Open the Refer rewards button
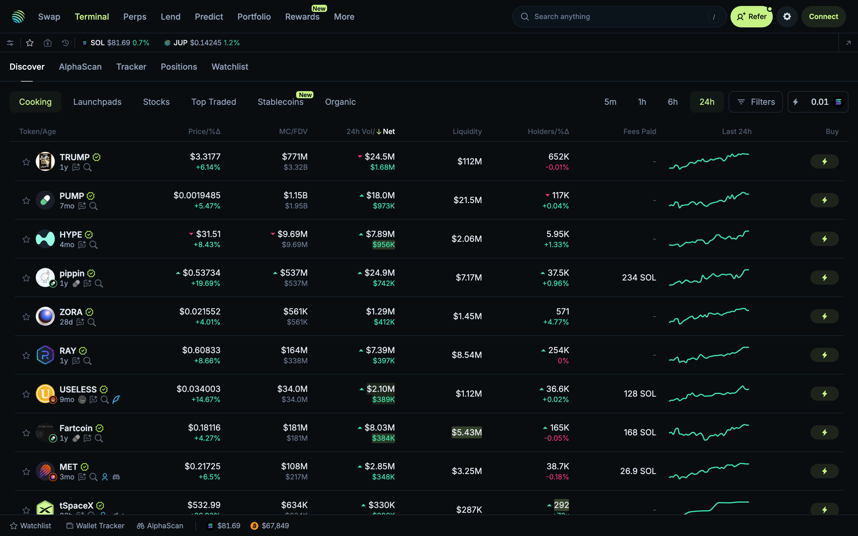Screen dimensions: 858x536 [752, 16]
